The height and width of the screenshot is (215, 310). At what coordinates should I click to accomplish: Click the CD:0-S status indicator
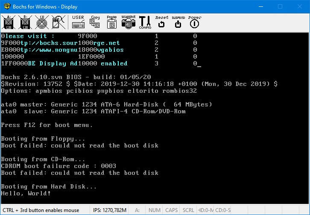click(x=223, y=210)
